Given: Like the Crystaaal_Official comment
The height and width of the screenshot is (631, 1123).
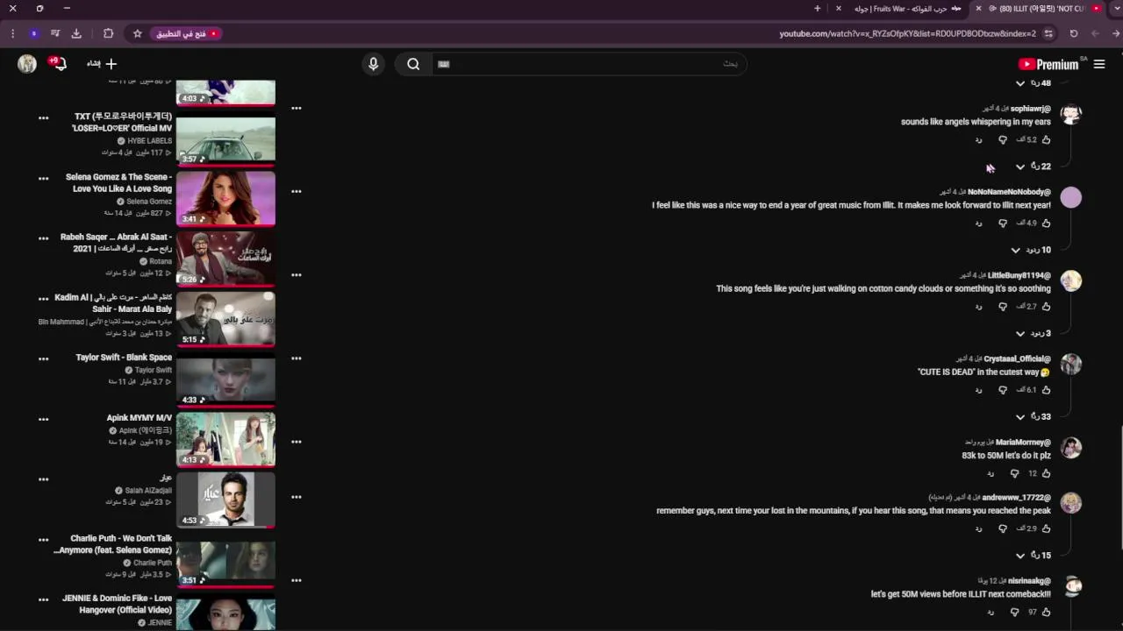Looking at the screenshot, I should click(x=1046, y=390).
